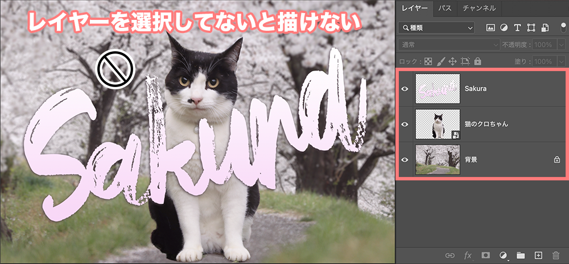Filter for pixel layers icon

490,27
